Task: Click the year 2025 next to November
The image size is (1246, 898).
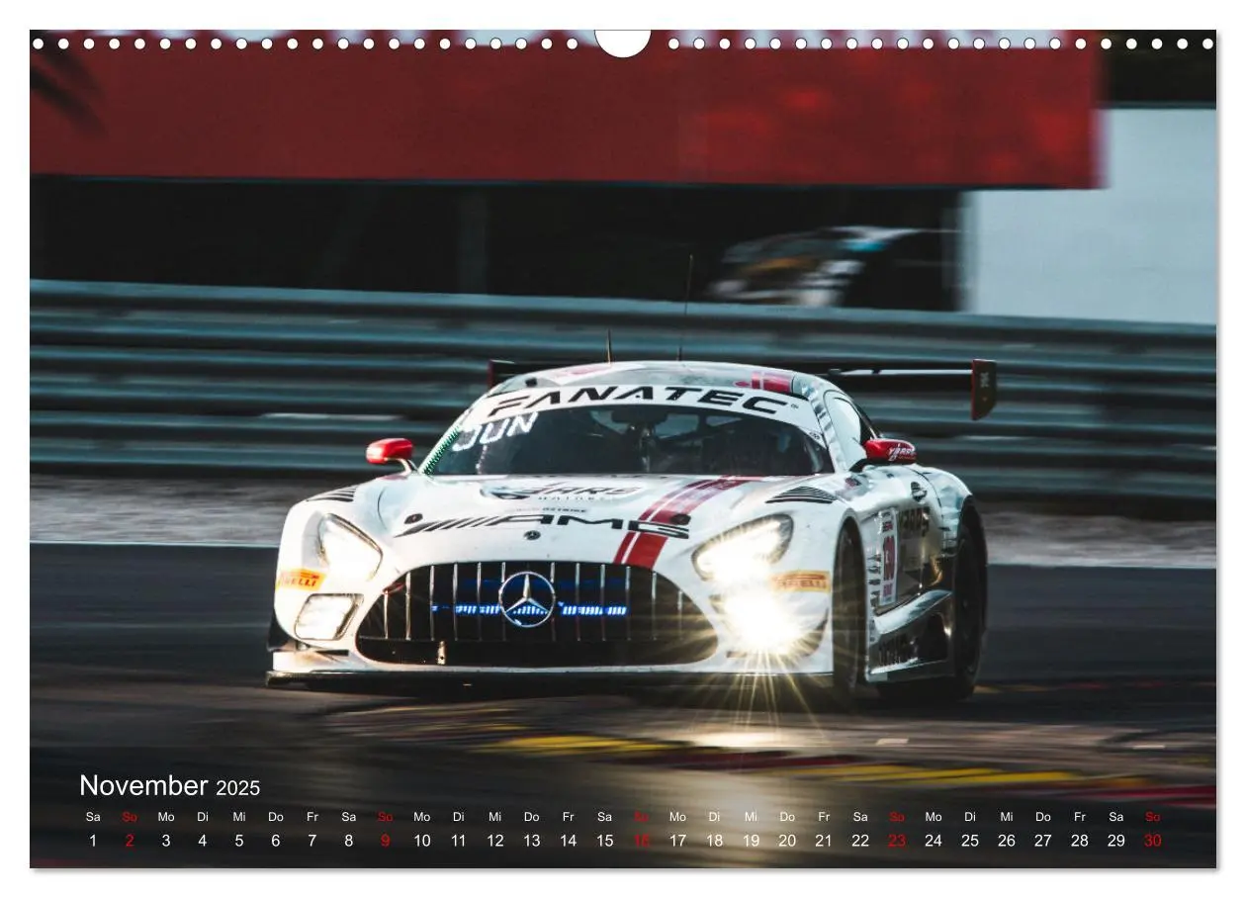Action: point(238,788)
